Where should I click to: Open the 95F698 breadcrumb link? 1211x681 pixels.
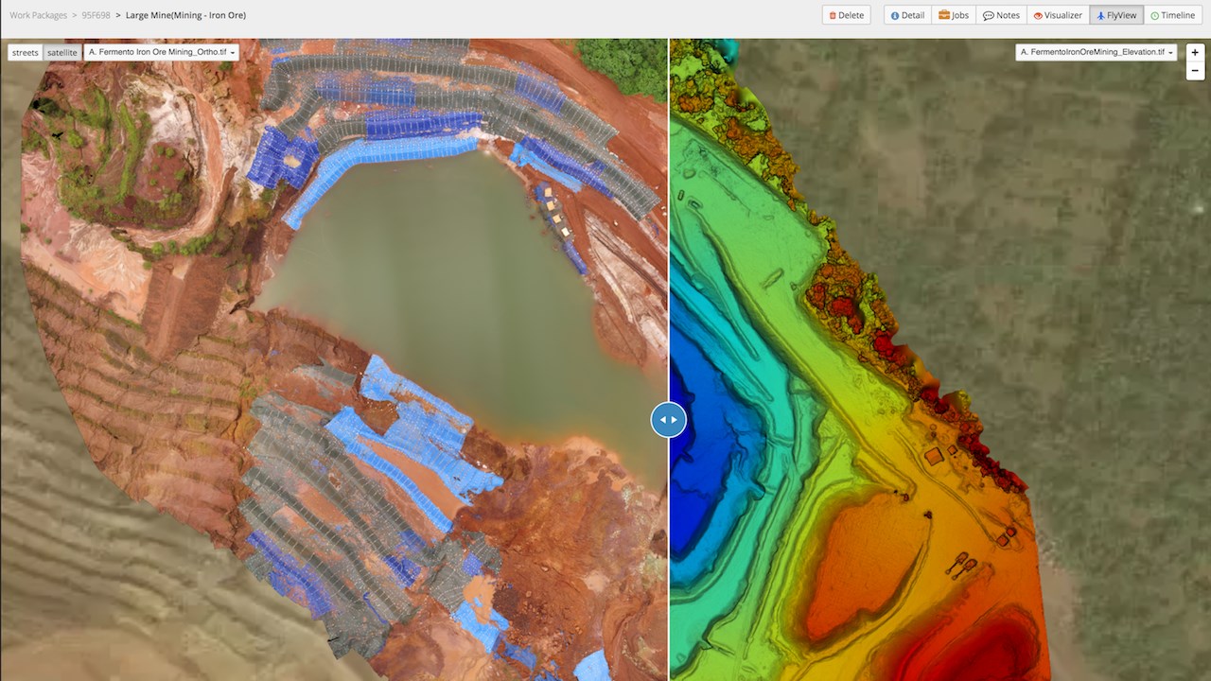(97, 15)
